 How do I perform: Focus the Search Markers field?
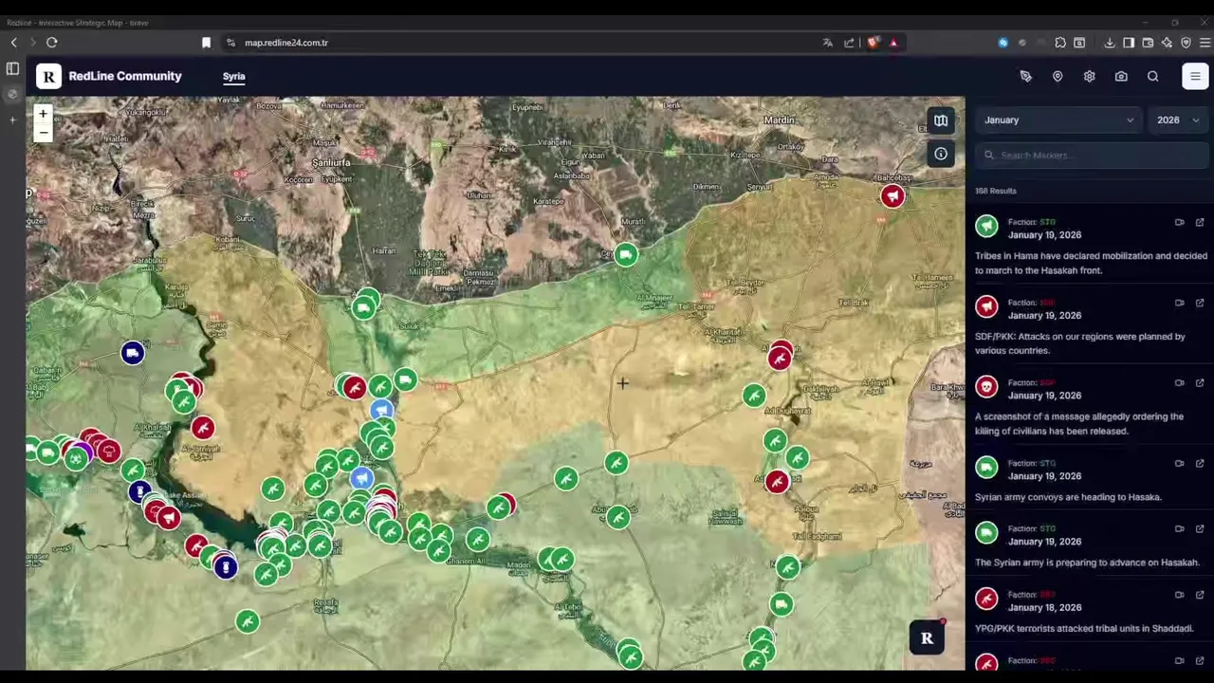(x=1093, y=156)
